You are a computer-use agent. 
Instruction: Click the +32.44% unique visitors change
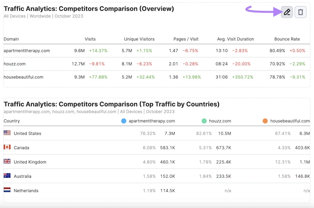coord(146,77)
